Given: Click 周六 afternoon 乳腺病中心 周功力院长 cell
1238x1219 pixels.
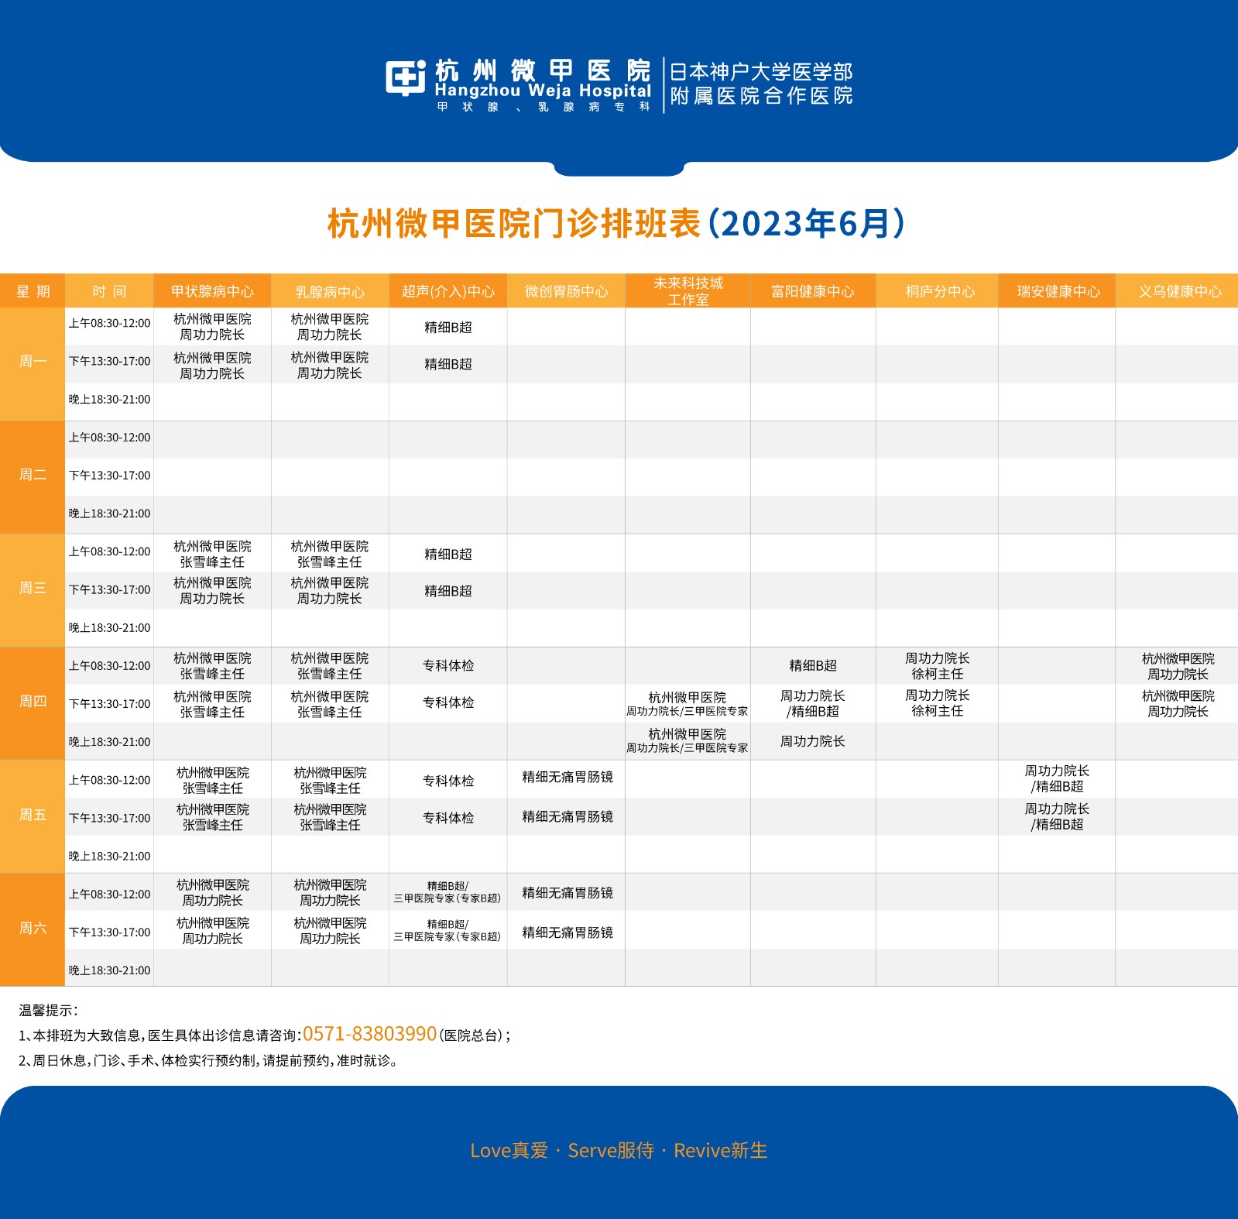Looking at the screenshot, I should tap(330, 931).
